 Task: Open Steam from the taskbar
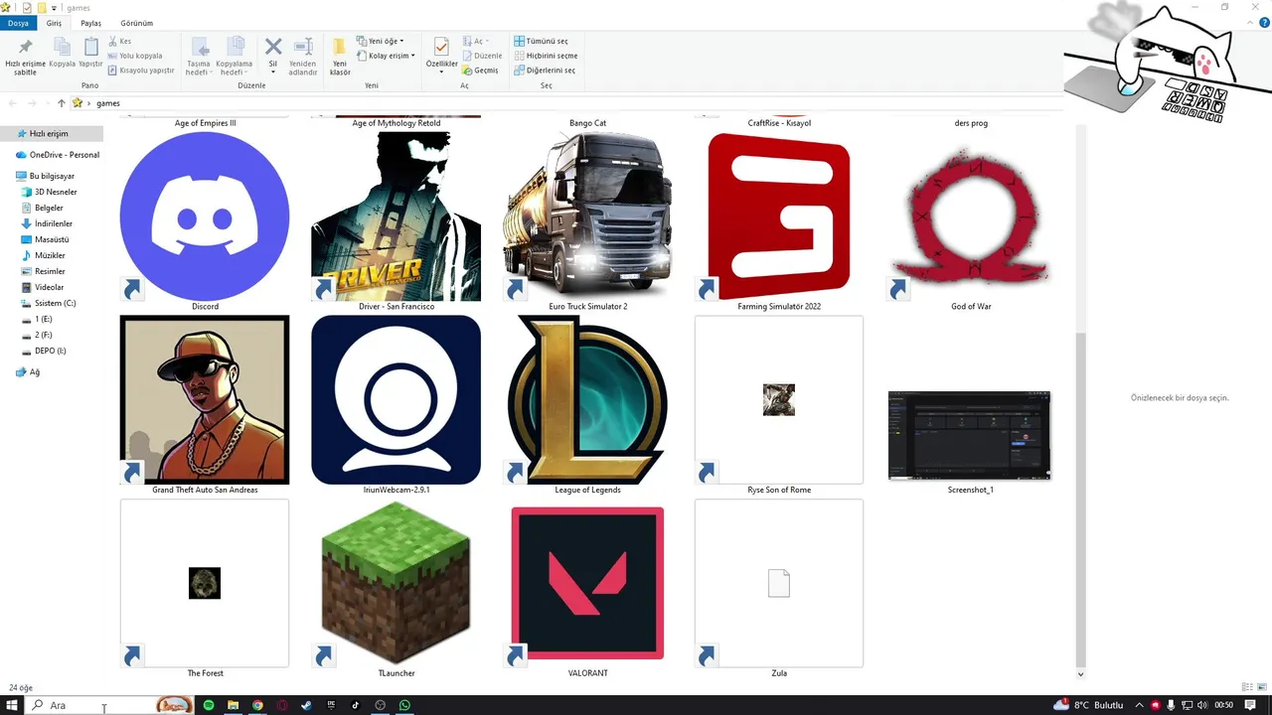(306, 705)
